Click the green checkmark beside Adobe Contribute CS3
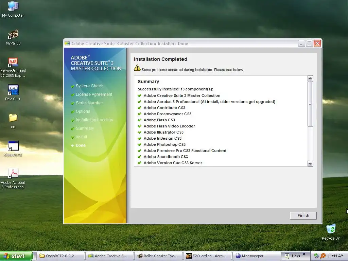 tap(139, 108)
